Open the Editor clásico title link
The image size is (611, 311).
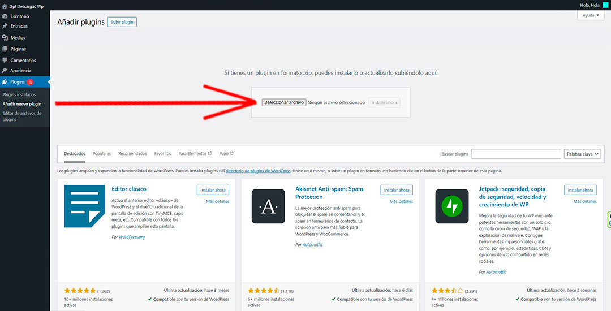(x=128, y=189)
